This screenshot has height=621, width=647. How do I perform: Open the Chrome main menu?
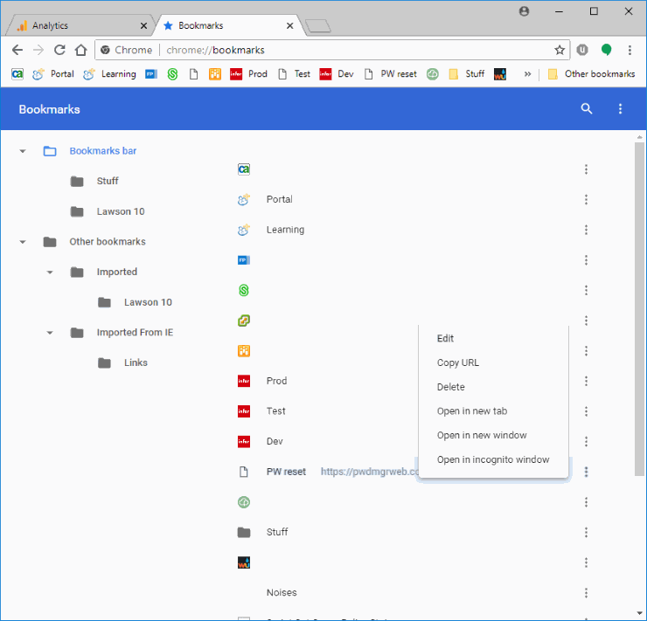coord(630,50)
